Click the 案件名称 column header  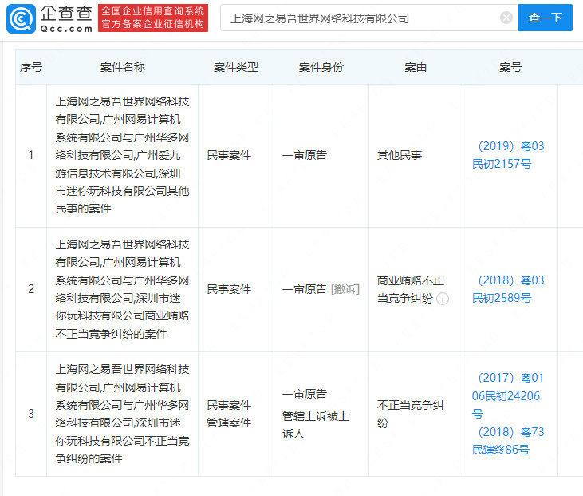click(x=123, y=67)
